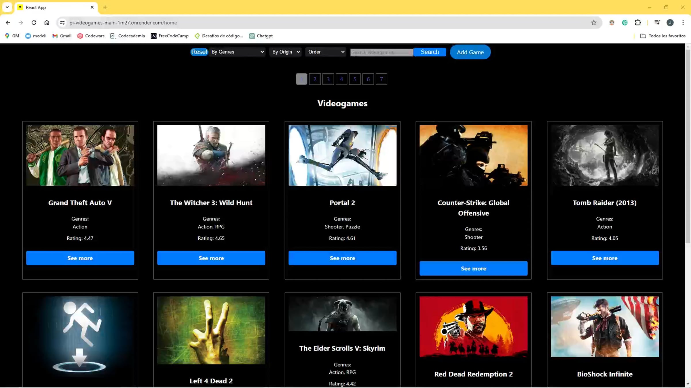Open Chrome three-dot menu
The width and height of the screenshot is (691, 388).
pos(683,23)
